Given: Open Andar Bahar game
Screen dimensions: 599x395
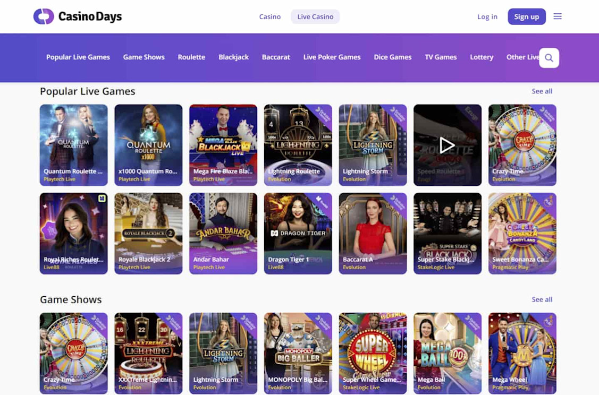Looking at the screenshot, I should coord(223,234).
